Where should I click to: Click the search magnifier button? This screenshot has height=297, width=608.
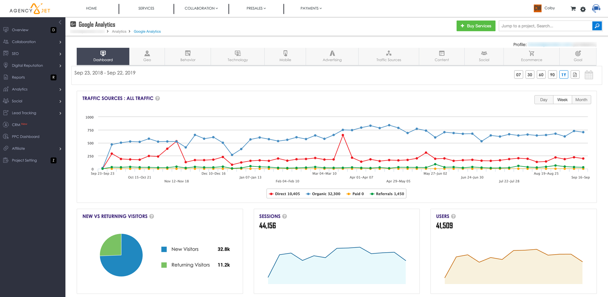point(597,26)
